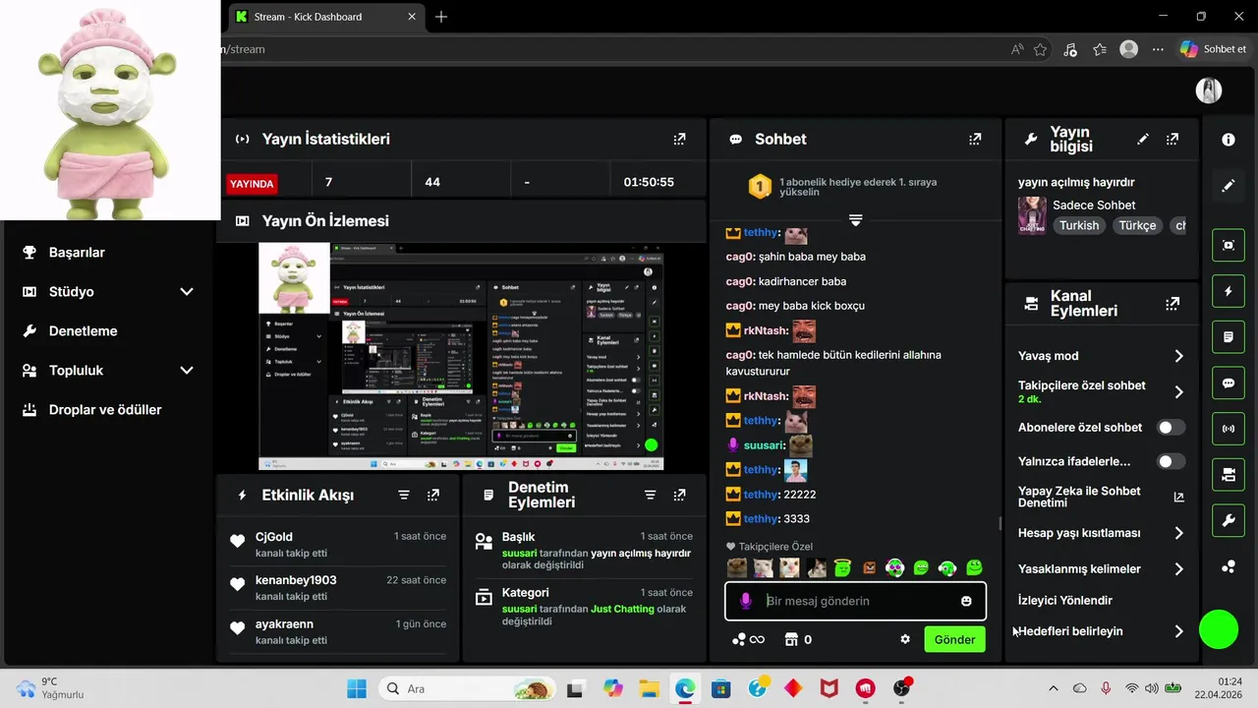Image resolution: width=1258 pixels, height=708 pixels.
Task: Open a new browser tab
Action: click(x=441, y=17)
